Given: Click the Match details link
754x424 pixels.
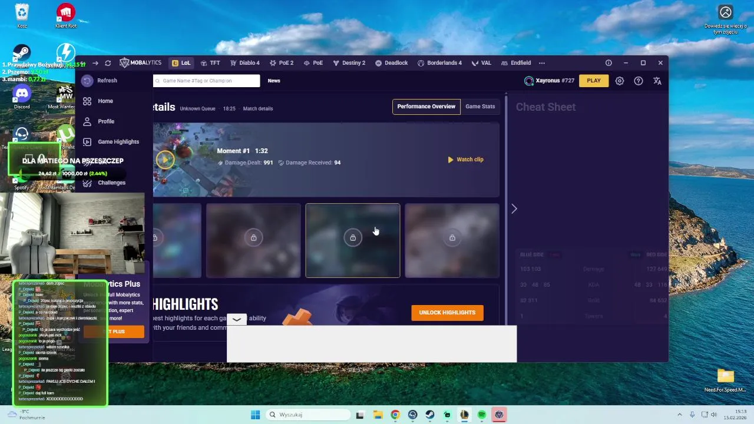Looking at the screenshot, I should pyautogui.click(x=258, y=109).
